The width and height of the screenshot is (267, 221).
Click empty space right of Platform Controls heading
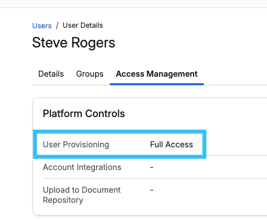point(196,114)
